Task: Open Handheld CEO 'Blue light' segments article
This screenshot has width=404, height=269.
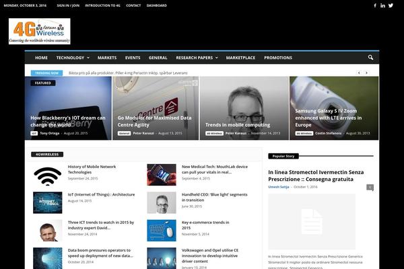Action: pos(214,197)
